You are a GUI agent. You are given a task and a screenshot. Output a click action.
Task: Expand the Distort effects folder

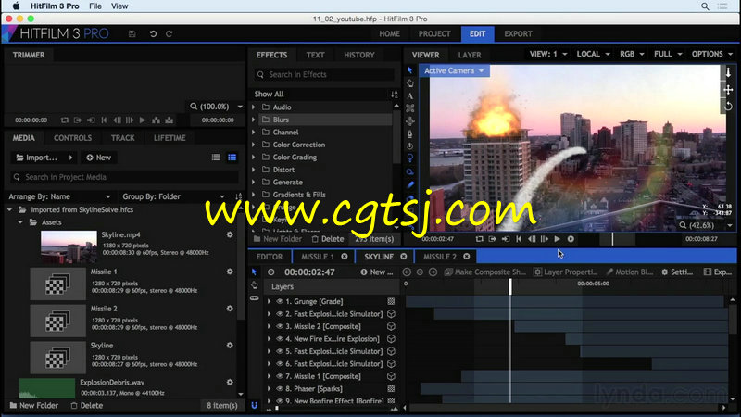pos(254,170)
